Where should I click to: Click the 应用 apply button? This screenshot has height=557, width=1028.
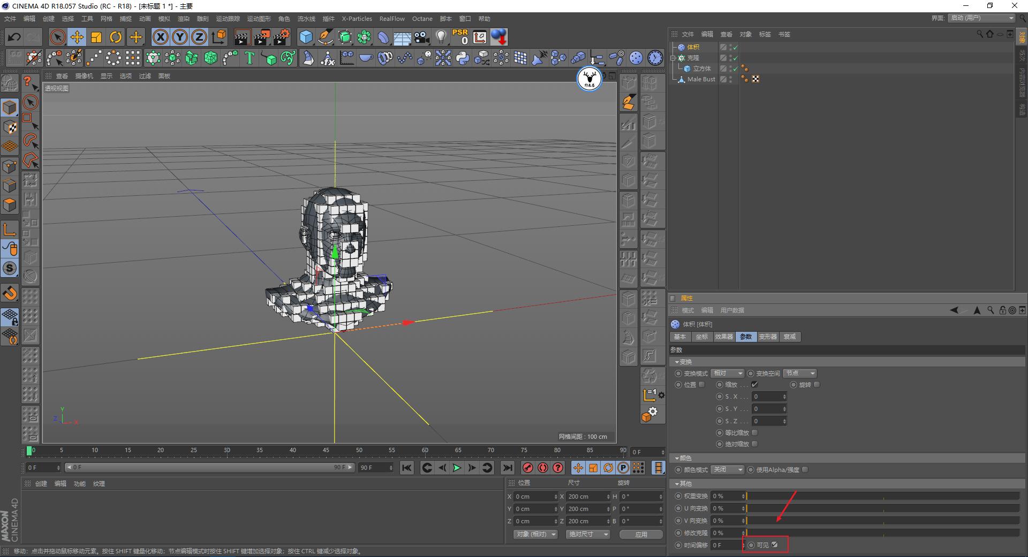pos(641,534)
